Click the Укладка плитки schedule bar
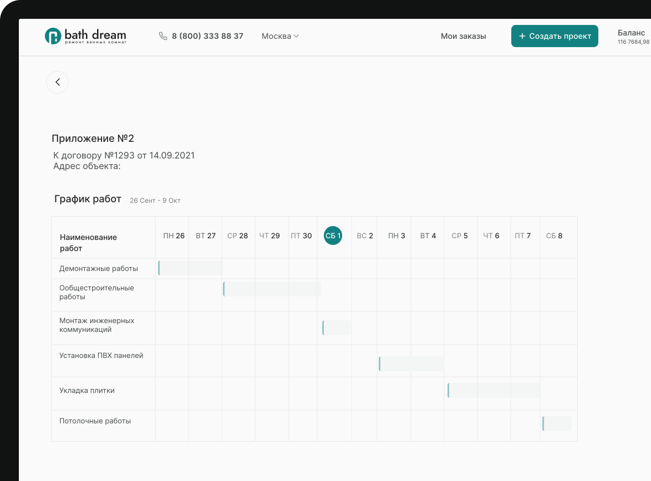 pos(494,390)
